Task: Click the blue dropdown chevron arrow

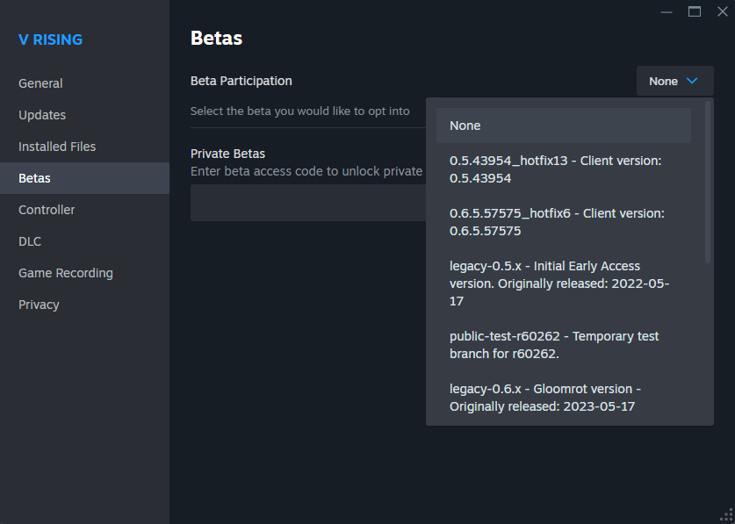Action: coord(692,81)
